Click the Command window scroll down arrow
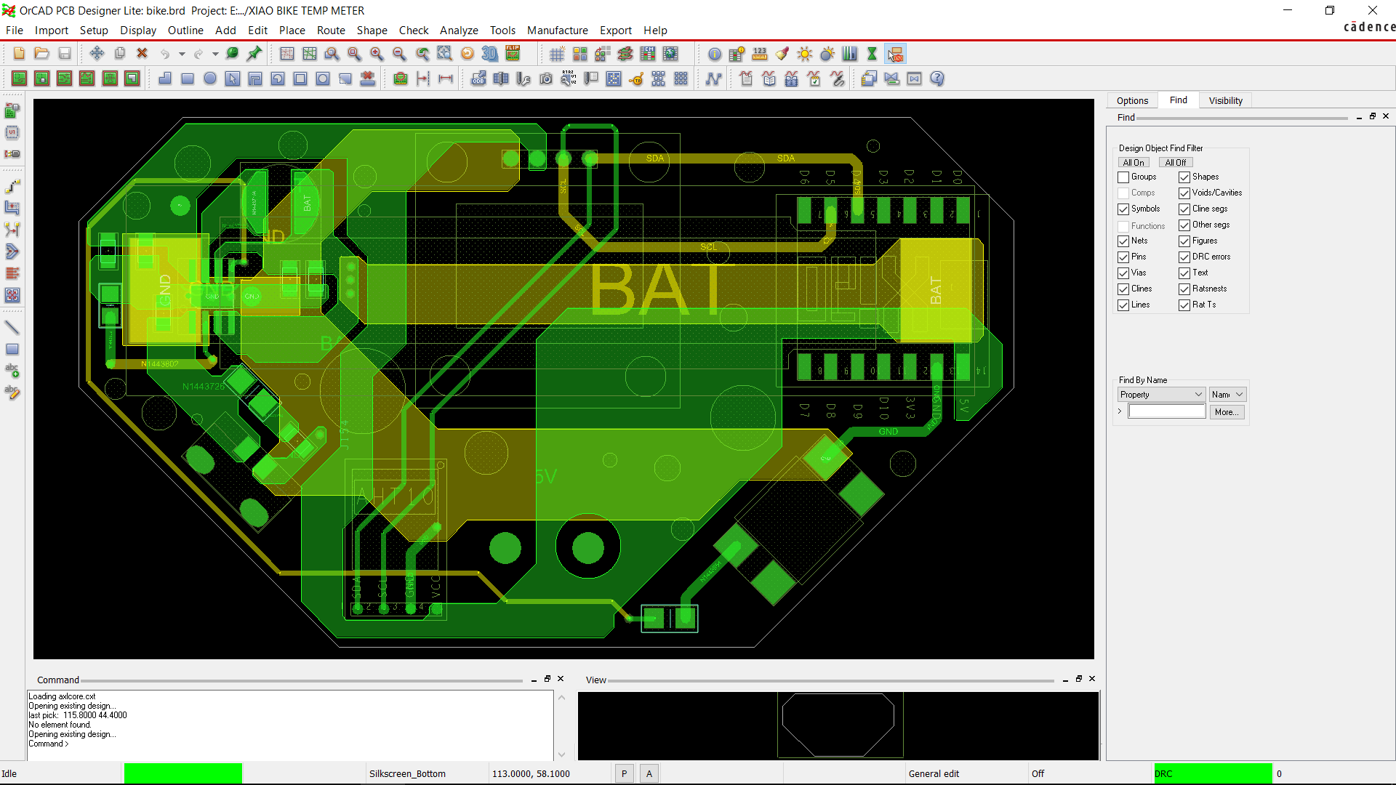1396x785 pixels. (x=561, y=755)
